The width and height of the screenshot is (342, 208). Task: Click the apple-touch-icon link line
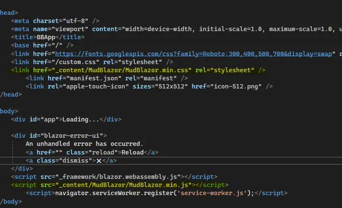tap(149, 87)
